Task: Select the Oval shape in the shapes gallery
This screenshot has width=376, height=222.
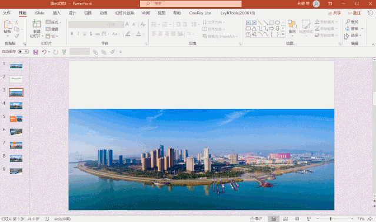Action: click(x=278, y=22)
